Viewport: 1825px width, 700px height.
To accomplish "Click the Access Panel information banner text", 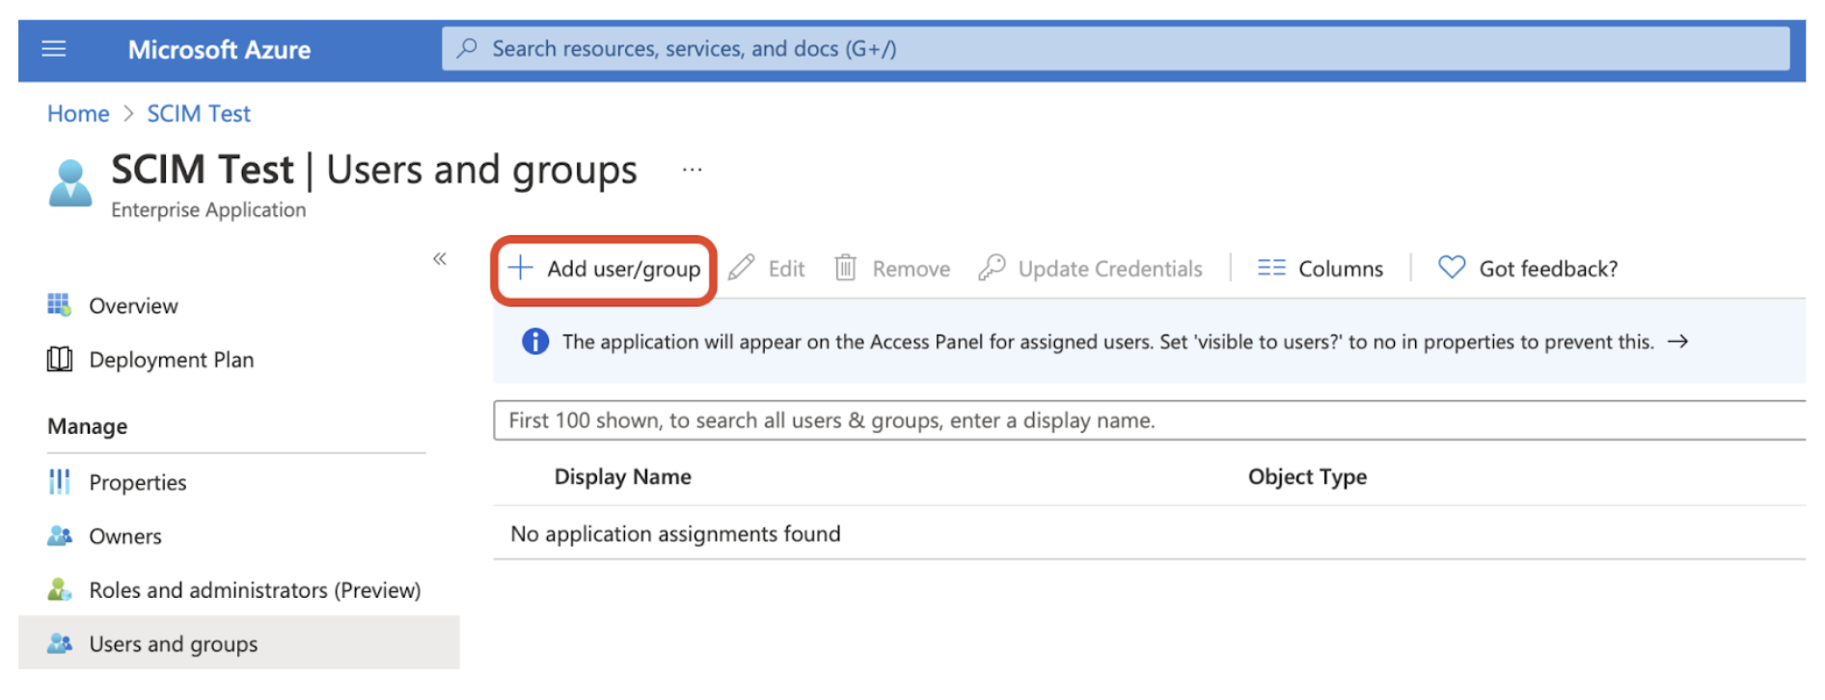I will pos(1107,342).
